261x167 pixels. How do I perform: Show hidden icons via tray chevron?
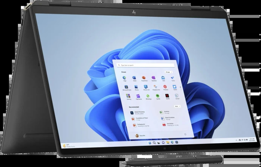point(236,140)
